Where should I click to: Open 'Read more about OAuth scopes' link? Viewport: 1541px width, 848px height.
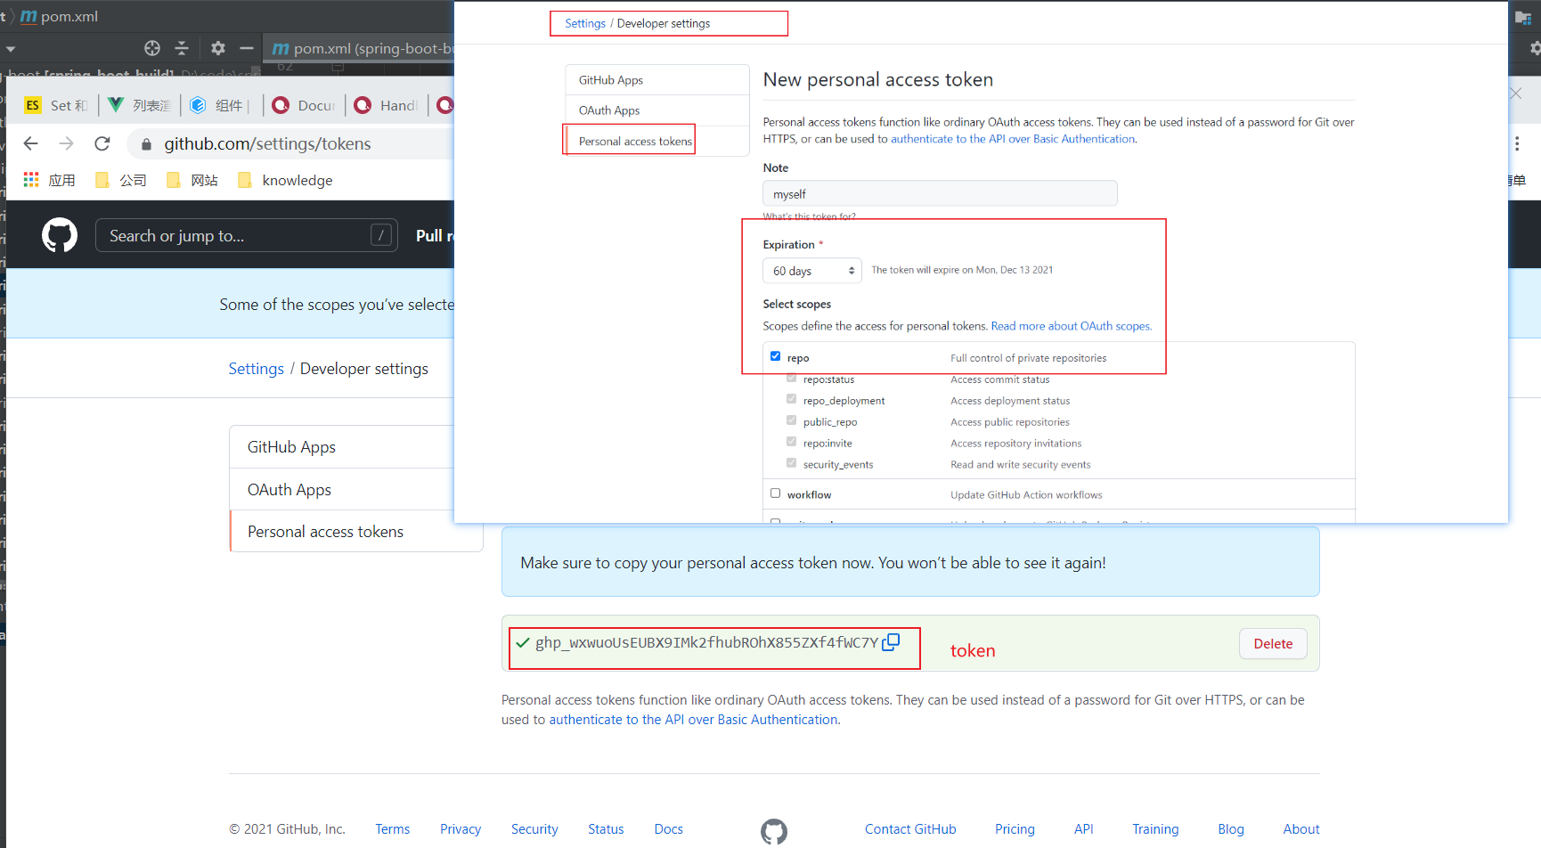coord(1070,326)
